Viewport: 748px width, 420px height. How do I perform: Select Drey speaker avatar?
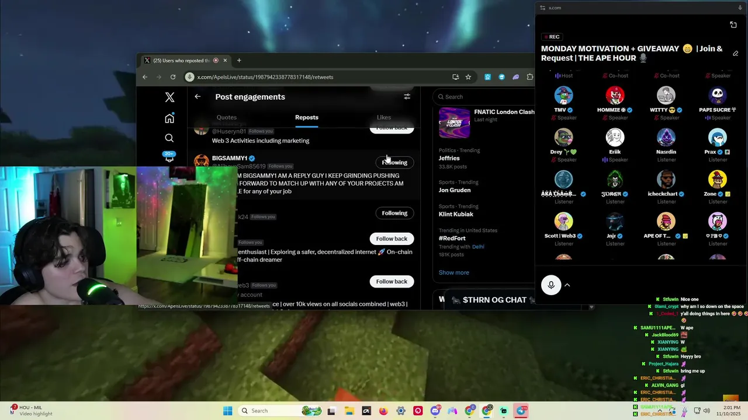tap(564, 137)
